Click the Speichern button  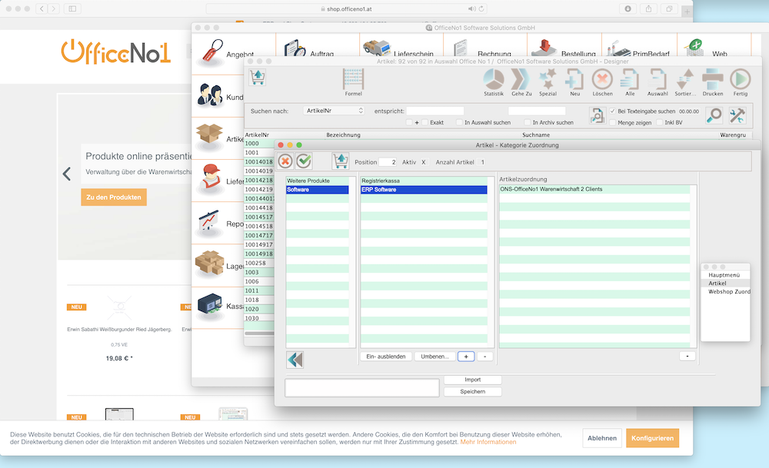coord(473,392)
